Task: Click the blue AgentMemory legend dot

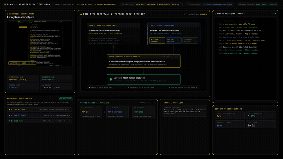Action: coord(128,87)
